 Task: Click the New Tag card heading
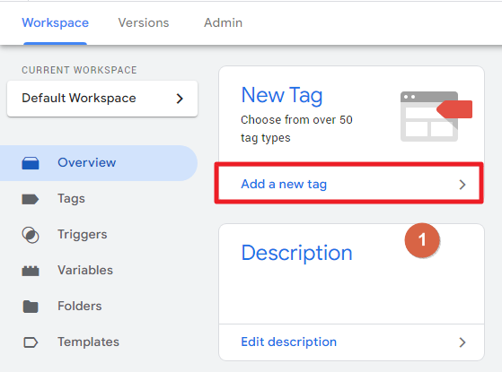click(282, 95)
